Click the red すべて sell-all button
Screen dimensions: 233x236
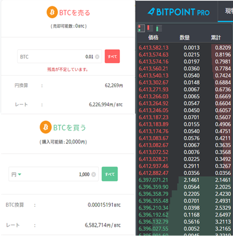point(112,56)
